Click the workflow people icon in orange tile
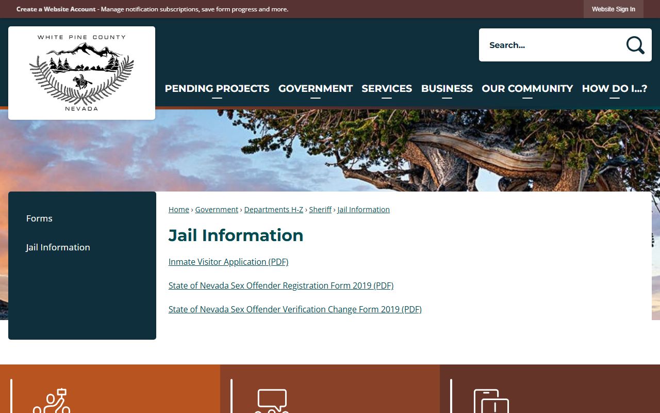The image size is (660, 413). pyautogui.click(x=52, y=401)
